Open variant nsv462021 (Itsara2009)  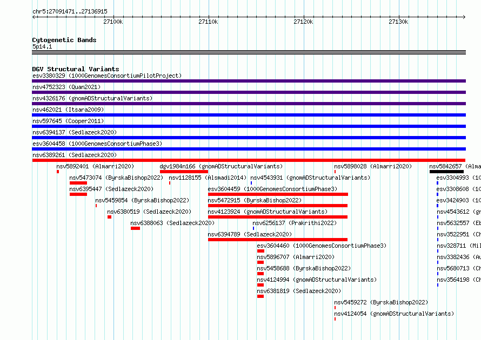click(68, 110)
